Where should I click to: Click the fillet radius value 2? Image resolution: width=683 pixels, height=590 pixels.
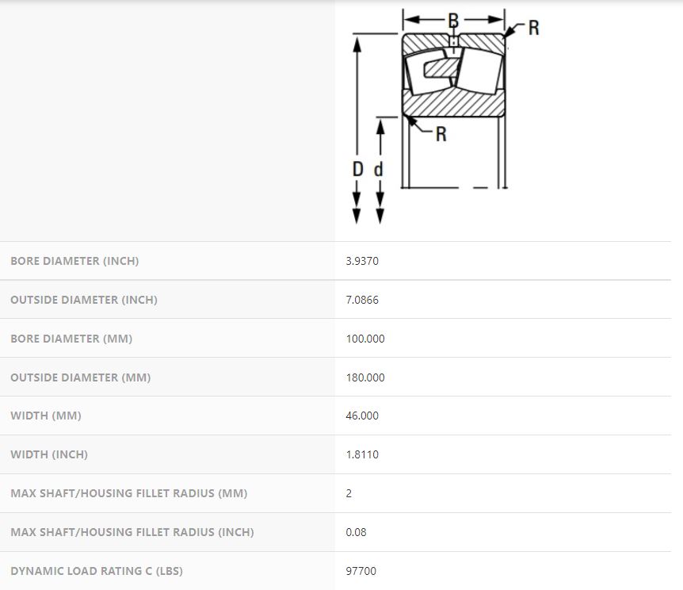tap(349, 493)
